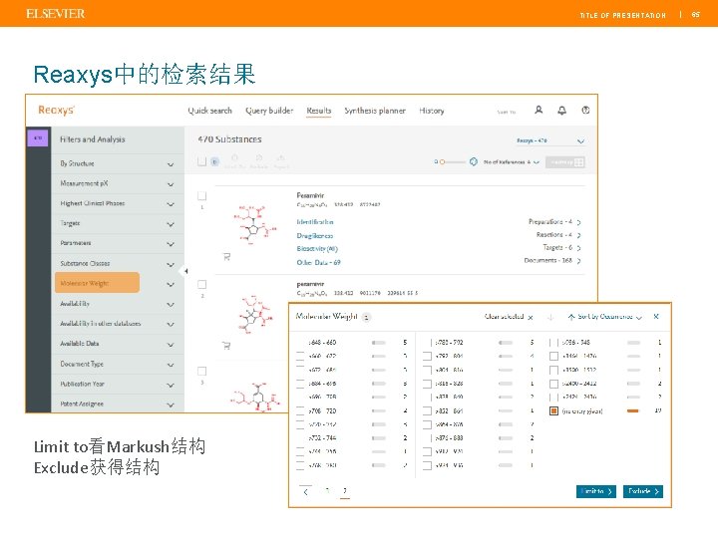Switch to grid view icon in the results toolbar
Viewport: 718px width, 538px height.
coord(579,162)
